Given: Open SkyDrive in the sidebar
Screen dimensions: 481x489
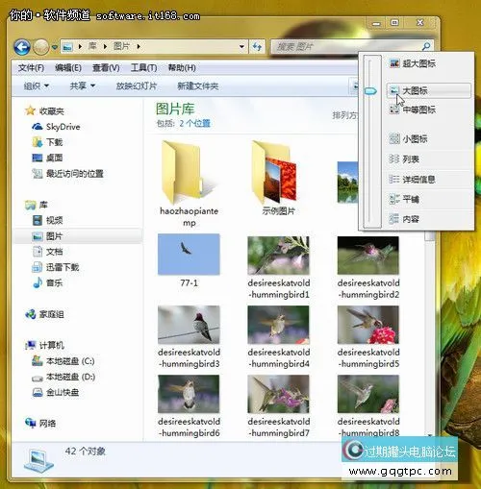Looking at the screenshot, I should click(56, 127).
